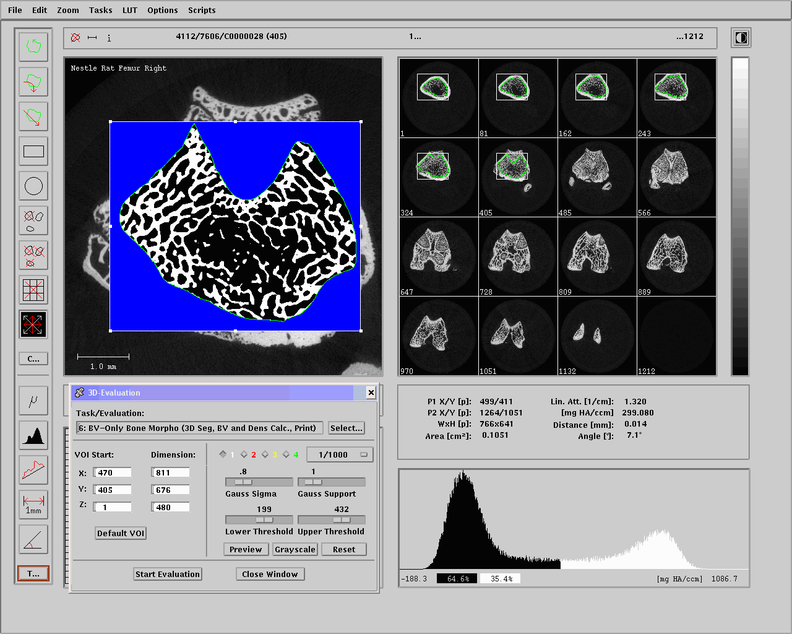Select the 1mm distance measuring tool
This screenshot has width=792, height=634.
coord(33,505)
